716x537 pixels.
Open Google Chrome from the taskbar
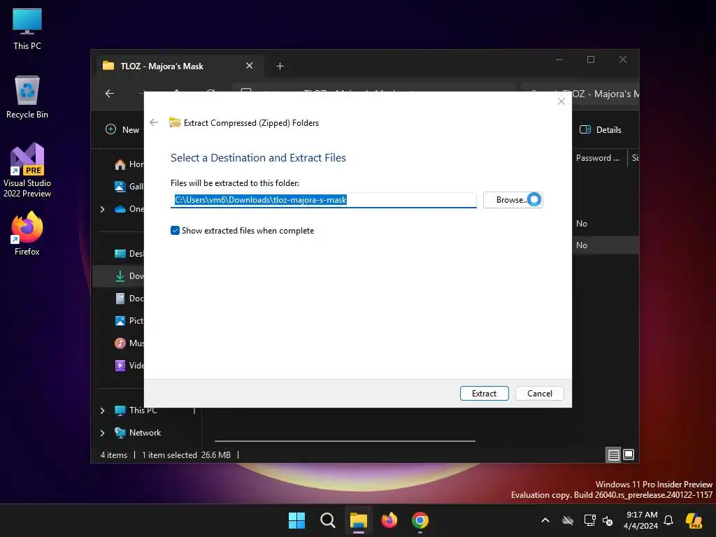pyautogui.click(x=420, y=520)
